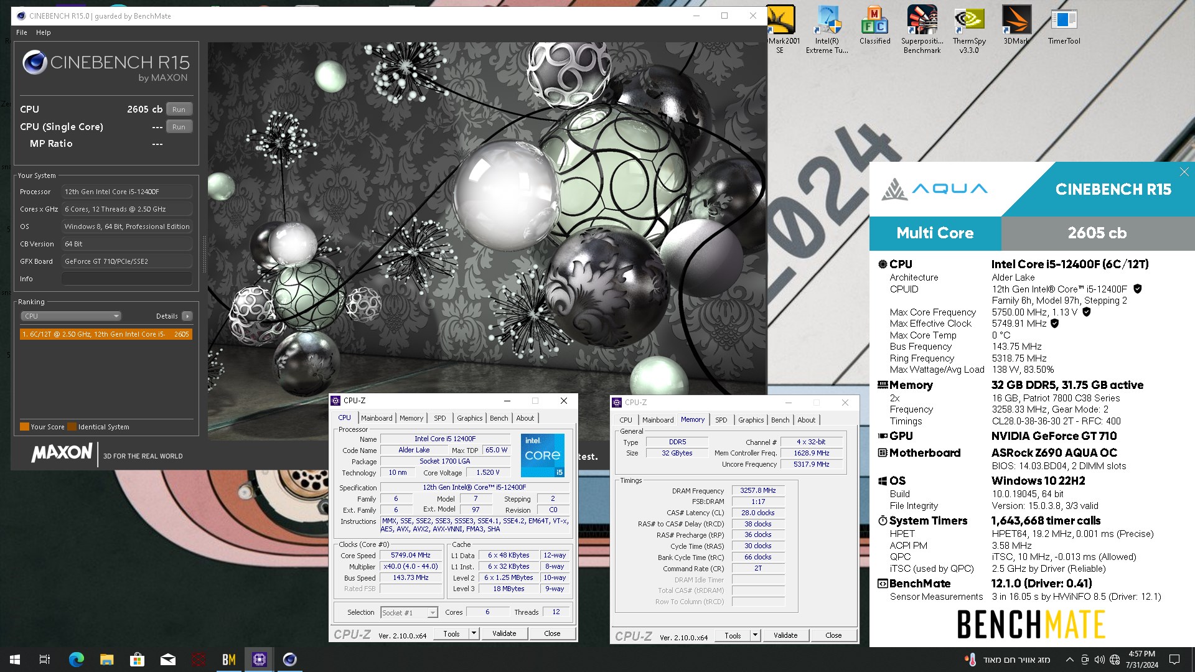Image resolution: width=1195 pixels, height=672 pixels.
Task: Switch to Mainboard tab in left CPU-Z
Action: [x=377, y=418]
